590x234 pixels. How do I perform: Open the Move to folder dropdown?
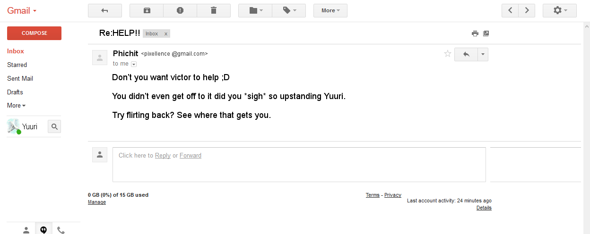point(255,10)
